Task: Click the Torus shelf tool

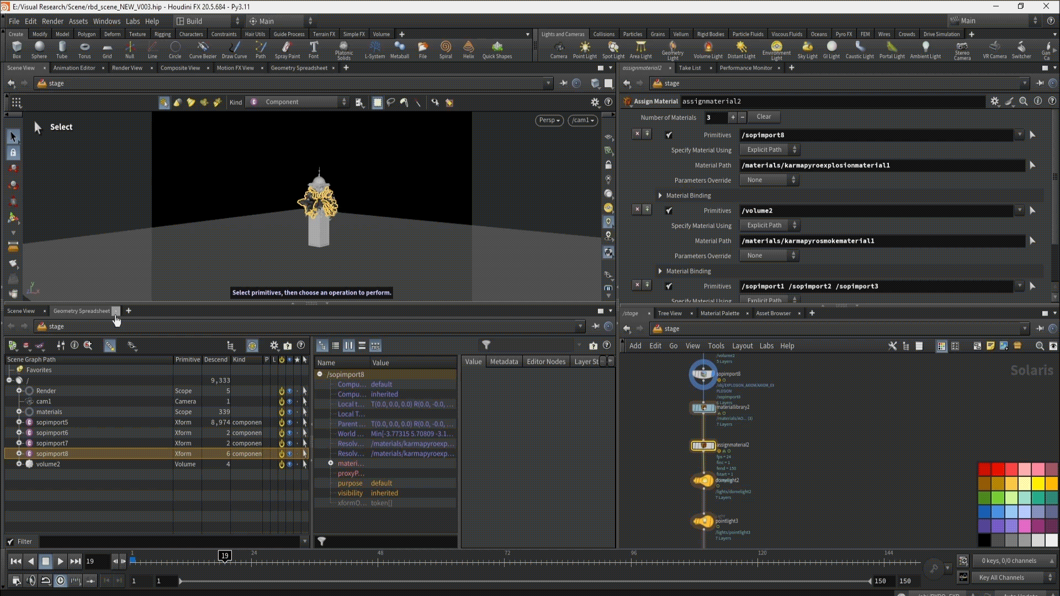Action: [84, 49]
